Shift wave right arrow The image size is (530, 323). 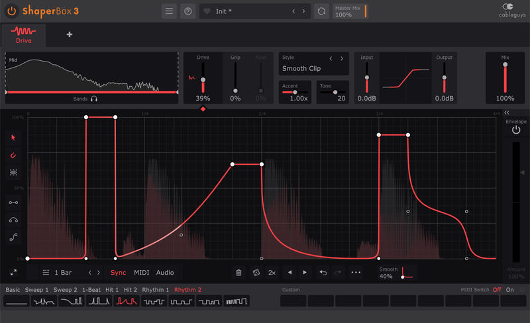[305, 272]
